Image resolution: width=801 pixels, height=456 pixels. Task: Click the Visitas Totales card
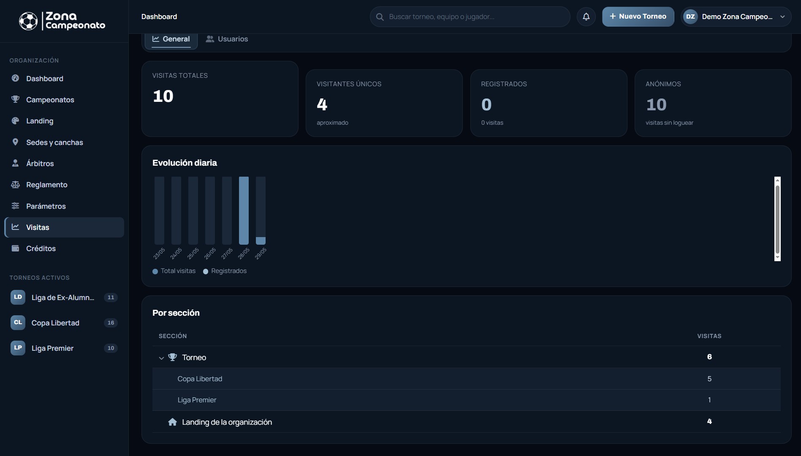pos(220,99)
